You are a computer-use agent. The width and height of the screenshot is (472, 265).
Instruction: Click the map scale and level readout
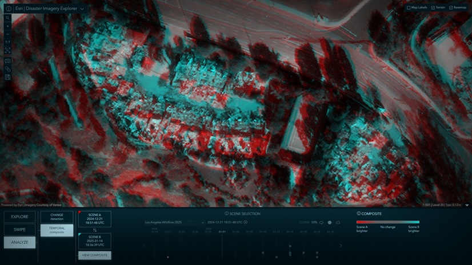[442, 205]
